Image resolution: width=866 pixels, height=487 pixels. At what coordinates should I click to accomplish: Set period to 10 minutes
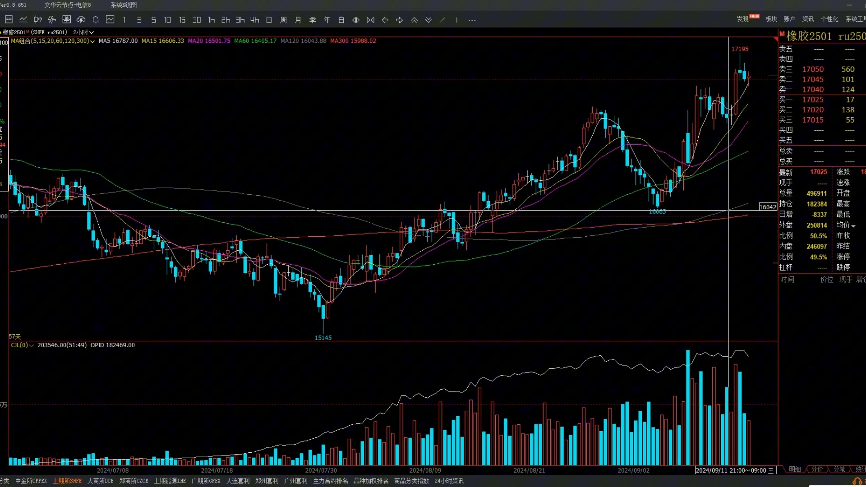(x=168, y=20)
